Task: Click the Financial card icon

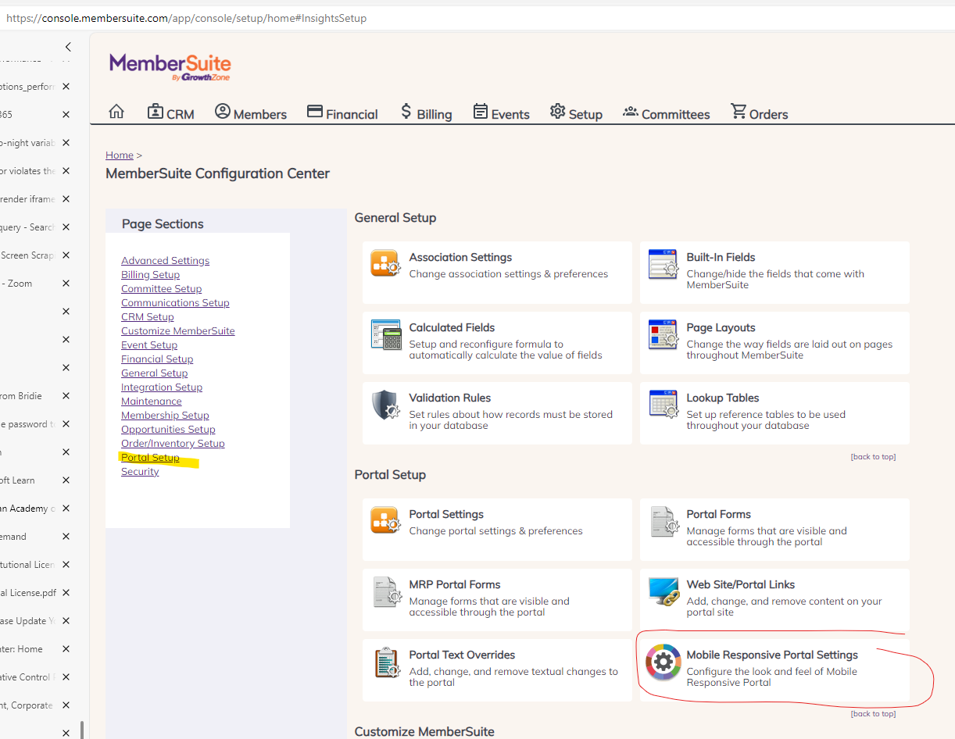Action: 315,112
